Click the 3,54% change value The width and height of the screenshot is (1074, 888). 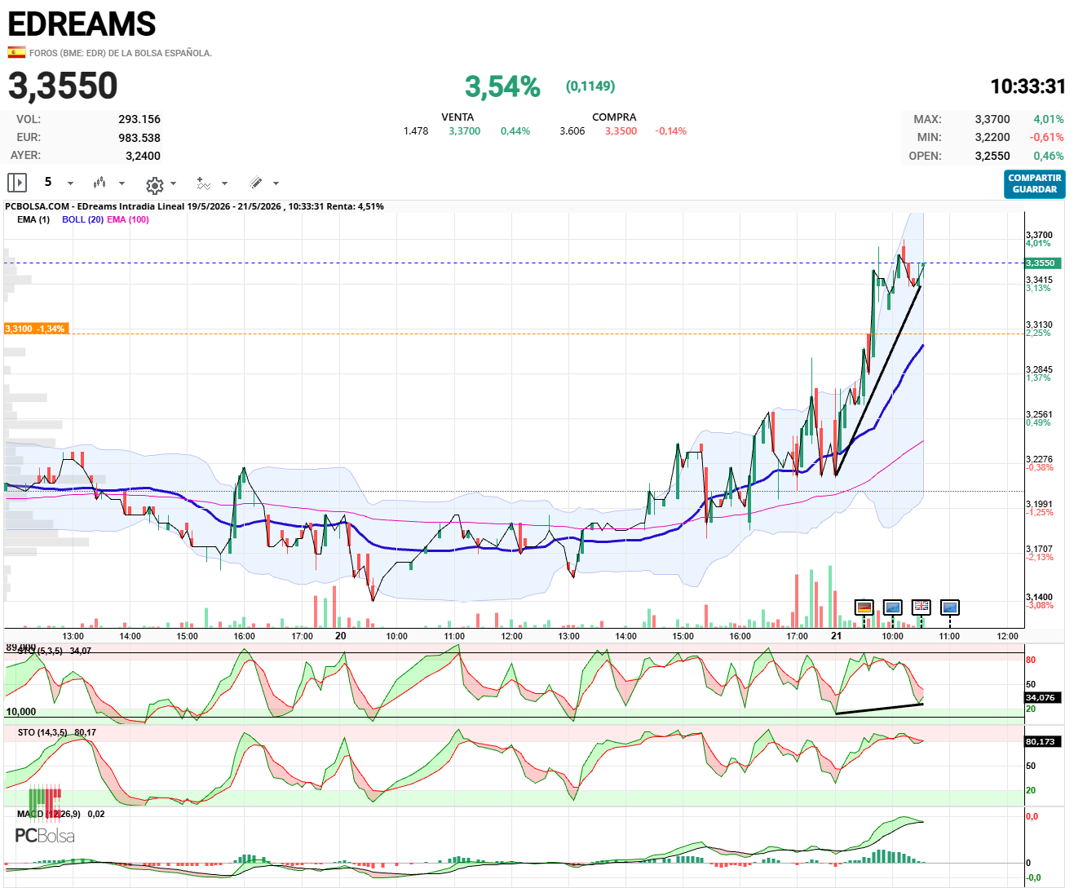pyautogui.click(x=502, y=86)
